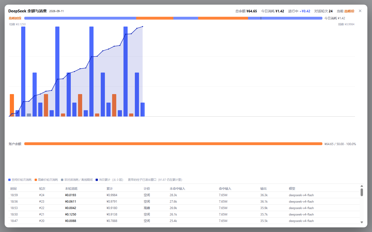Click the 账户余额 label
Screen dimensions: 372x232
(x=15, y=144)
